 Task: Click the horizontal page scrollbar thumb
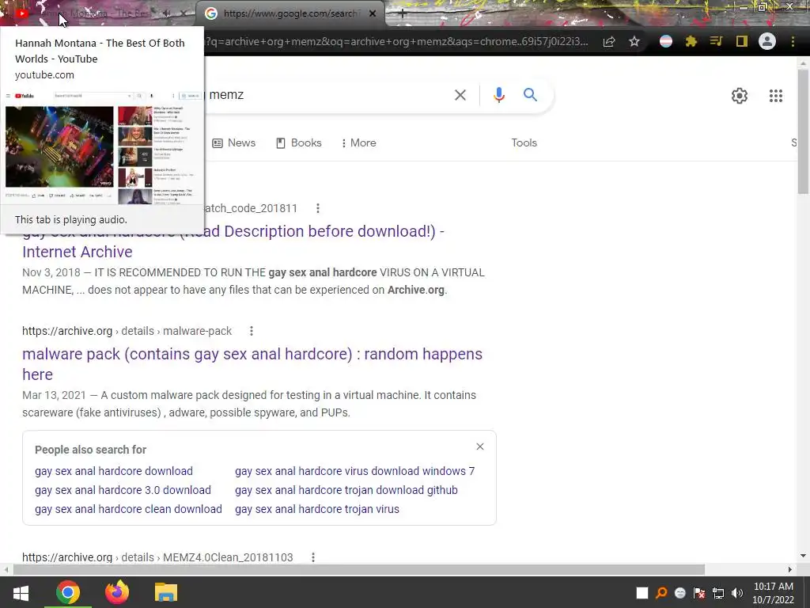359,569
